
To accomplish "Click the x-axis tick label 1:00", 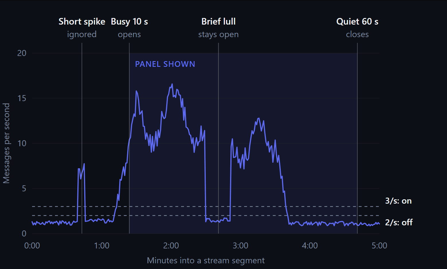I will click(x=102, y=246).
